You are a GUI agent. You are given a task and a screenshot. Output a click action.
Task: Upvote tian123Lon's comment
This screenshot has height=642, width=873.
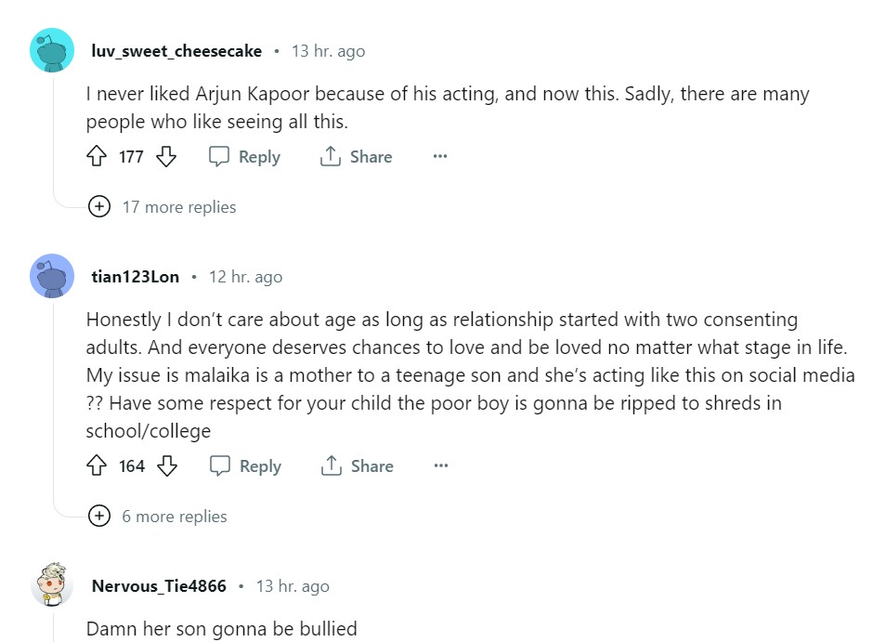point(97,466)
